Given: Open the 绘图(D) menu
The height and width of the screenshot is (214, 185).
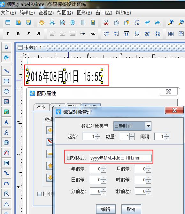Looking at the screenshot, I should point(65,13).
